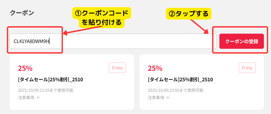271x114 pixels.
Task: Select the right [タイムセール]25%割引_2510 title
Action: (180, 79)
